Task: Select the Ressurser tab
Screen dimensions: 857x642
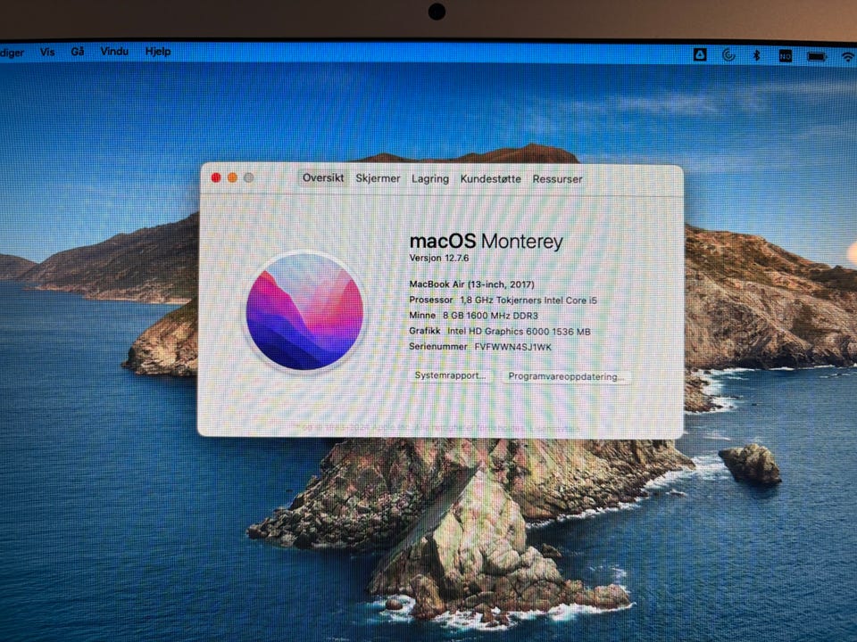Action: 557,179
